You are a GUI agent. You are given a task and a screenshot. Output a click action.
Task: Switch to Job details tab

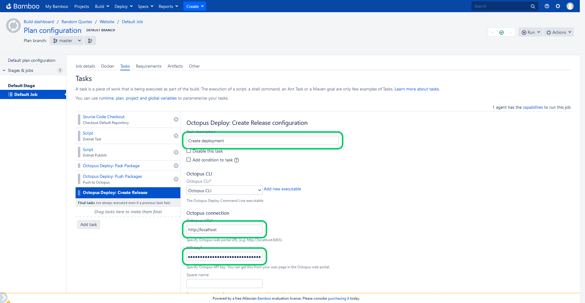[85, 66]
